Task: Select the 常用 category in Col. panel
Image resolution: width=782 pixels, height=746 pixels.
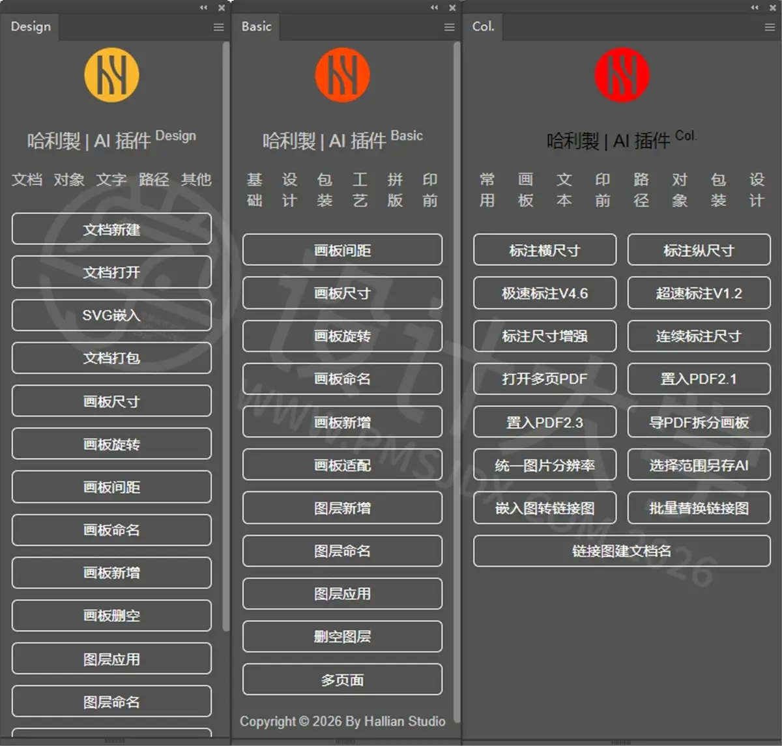Action: [487, 190]
